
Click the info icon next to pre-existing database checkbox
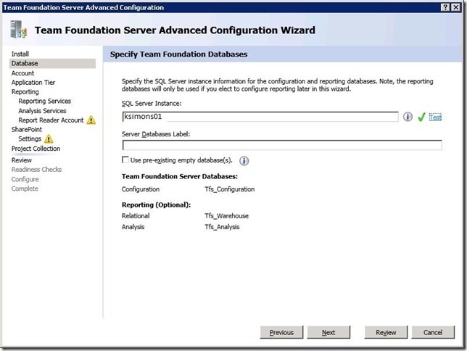tap(244, 160)
